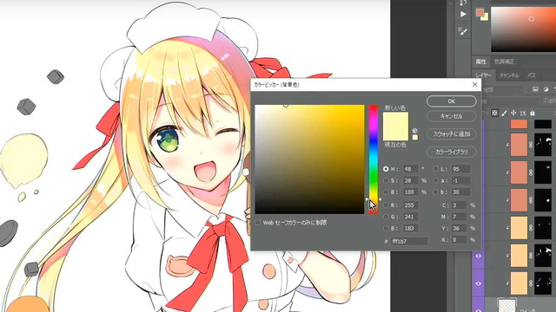Viewport: 556px width, 312px height.
Task: Open the layer kind filter dropdown
Action: coord(503,89)
